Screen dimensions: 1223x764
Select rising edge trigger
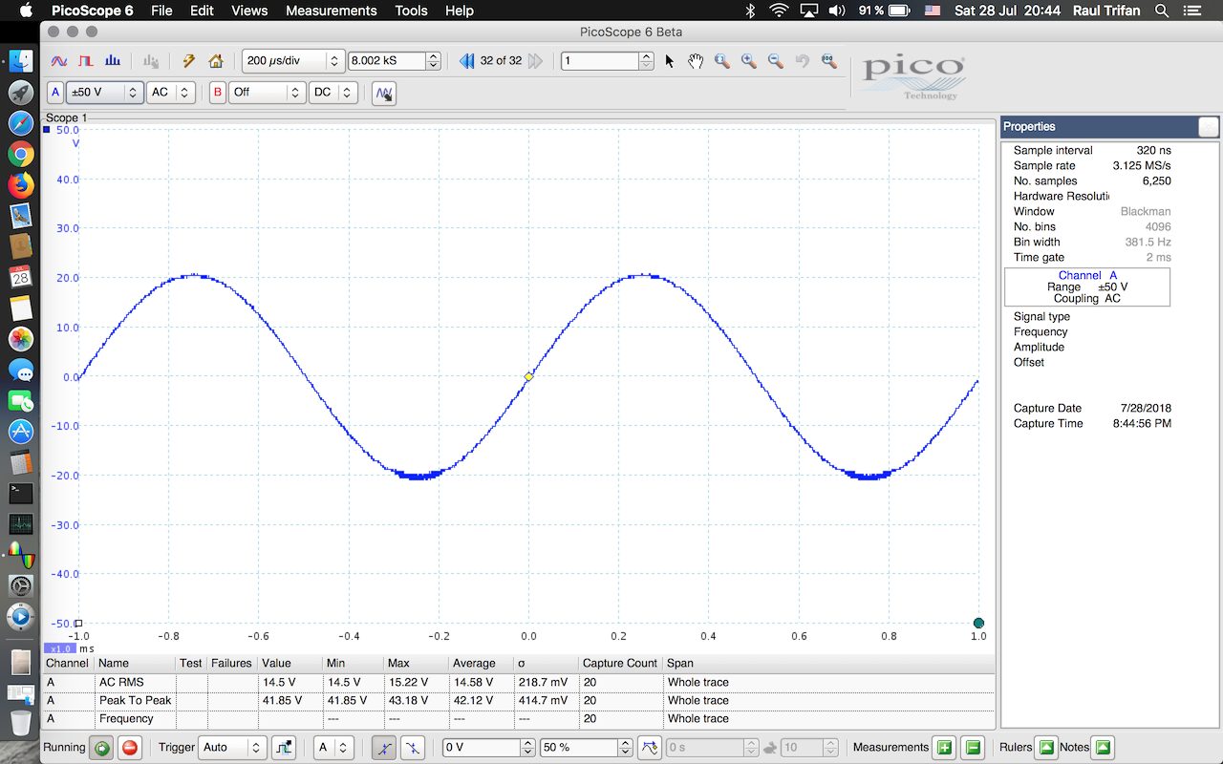383,747
